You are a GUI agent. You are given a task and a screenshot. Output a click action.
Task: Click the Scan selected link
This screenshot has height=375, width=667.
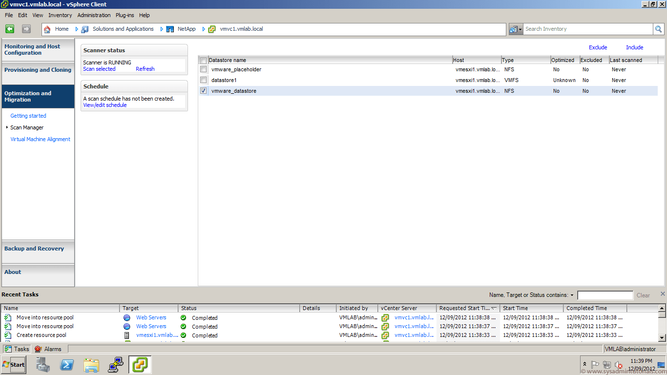(x=99, y=69)
